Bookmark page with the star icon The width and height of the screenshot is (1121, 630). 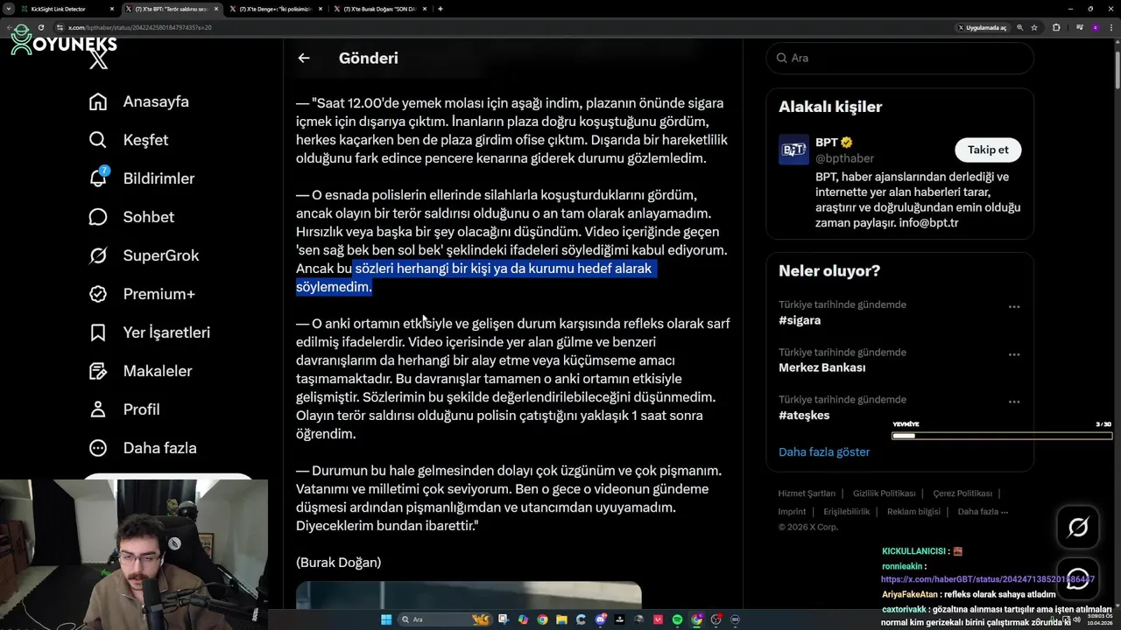click(1034, 27)
